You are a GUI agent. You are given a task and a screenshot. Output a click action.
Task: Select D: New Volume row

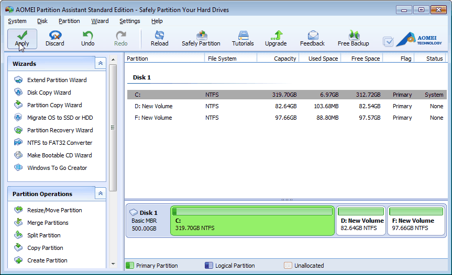point(287,106)
